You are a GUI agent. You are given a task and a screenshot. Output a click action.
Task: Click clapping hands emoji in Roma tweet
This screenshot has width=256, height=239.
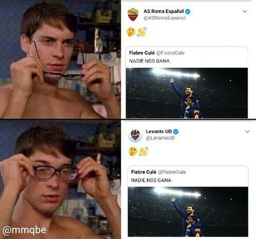coord(141,32)
